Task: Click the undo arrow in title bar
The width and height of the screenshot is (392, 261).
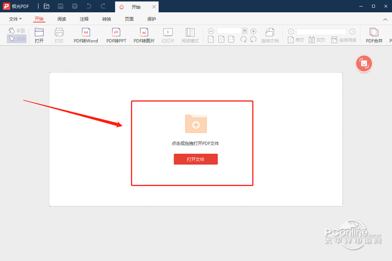Action: pyautogui.click(x=88, y=6)
